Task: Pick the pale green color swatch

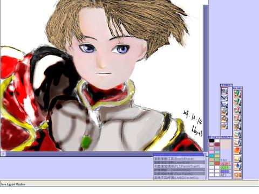Action: [212, 163]
